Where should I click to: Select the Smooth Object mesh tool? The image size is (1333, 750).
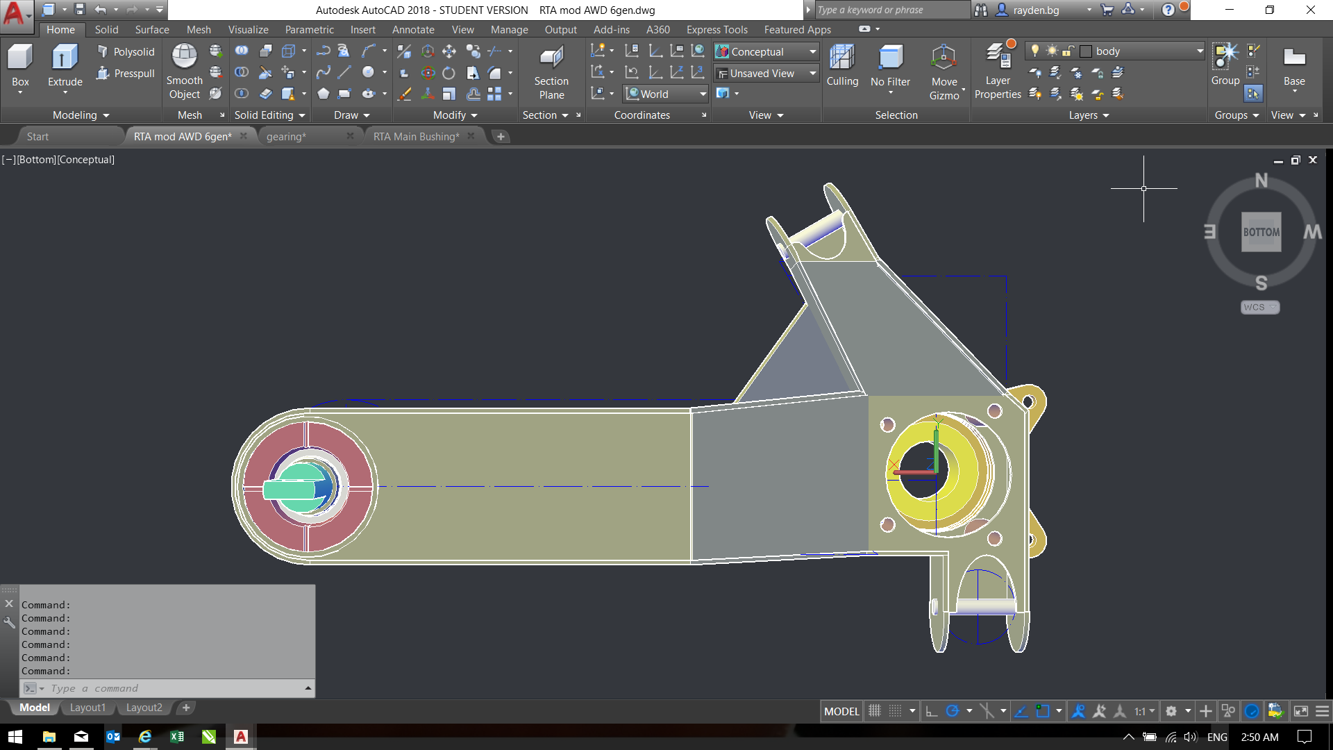tap(184, 57)
